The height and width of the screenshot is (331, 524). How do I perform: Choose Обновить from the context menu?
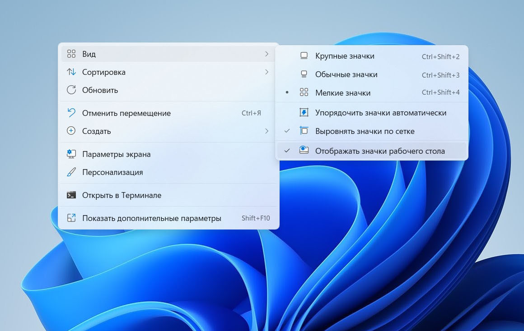click(168, 90)
